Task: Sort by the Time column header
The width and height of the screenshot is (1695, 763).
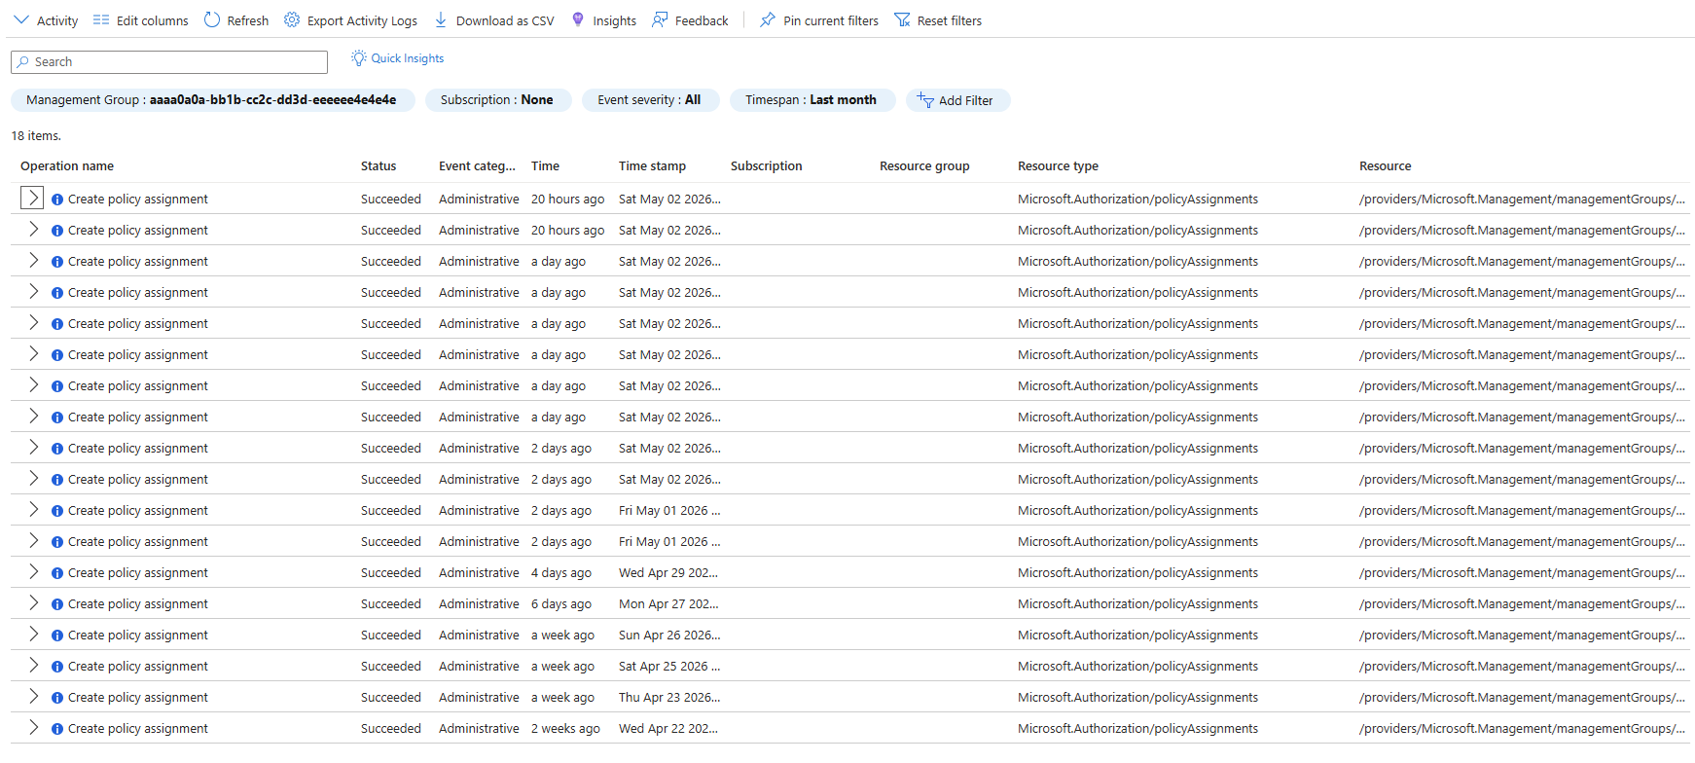Action: [x=545, y=166]
